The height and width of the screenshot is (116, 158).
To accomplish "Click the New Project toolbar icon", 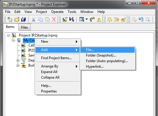I will pyautogui.click(x=10, y=19).
